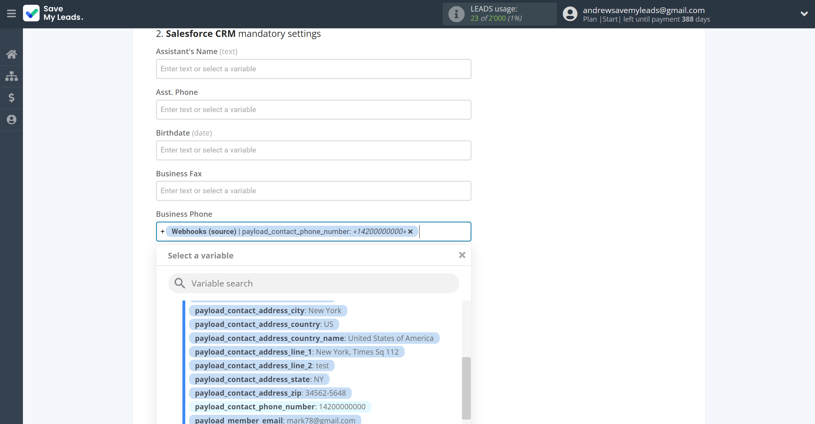Select payload_contact_address_state variable
The width and height of the screenshot is (815, 424).
pos(259,379)
